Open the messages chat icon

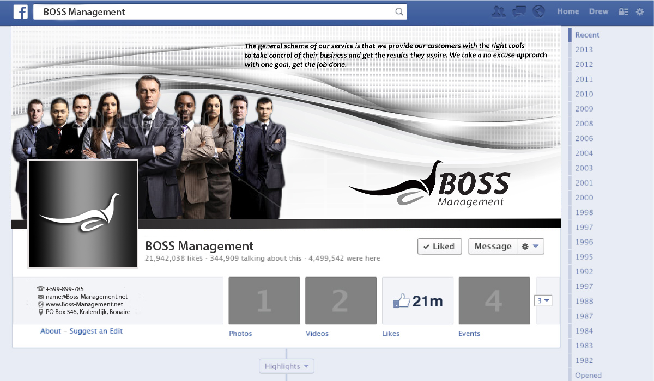[519, 11]
